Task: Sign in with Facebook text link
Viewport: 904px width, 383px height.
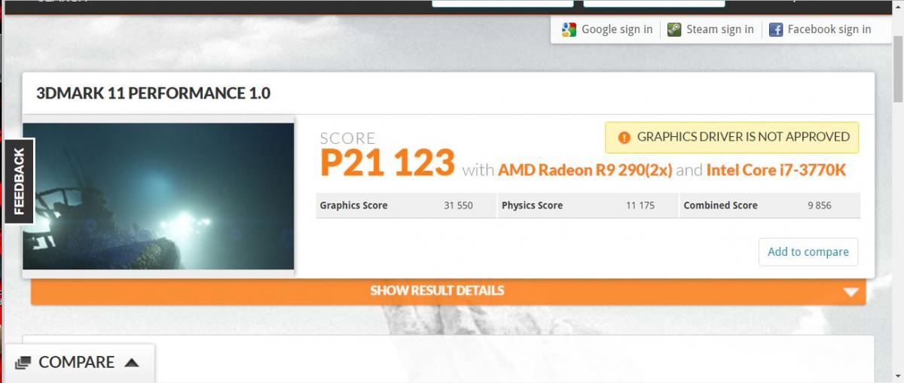Action: point(829,29)
